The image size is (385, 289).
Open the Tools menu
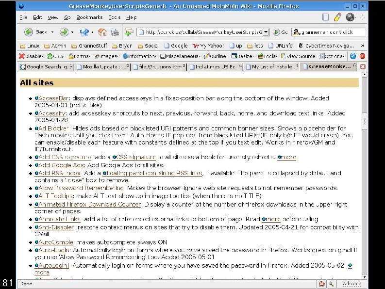pyautogui.click(x=115, y=17)
